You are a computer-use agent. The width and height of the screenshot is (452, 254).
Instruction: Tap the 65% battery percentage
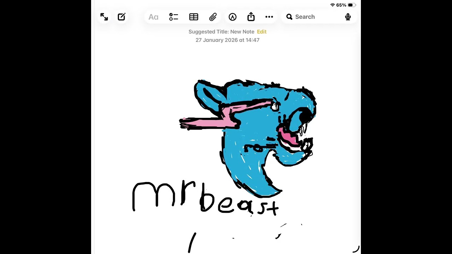(x=341, y=5)
